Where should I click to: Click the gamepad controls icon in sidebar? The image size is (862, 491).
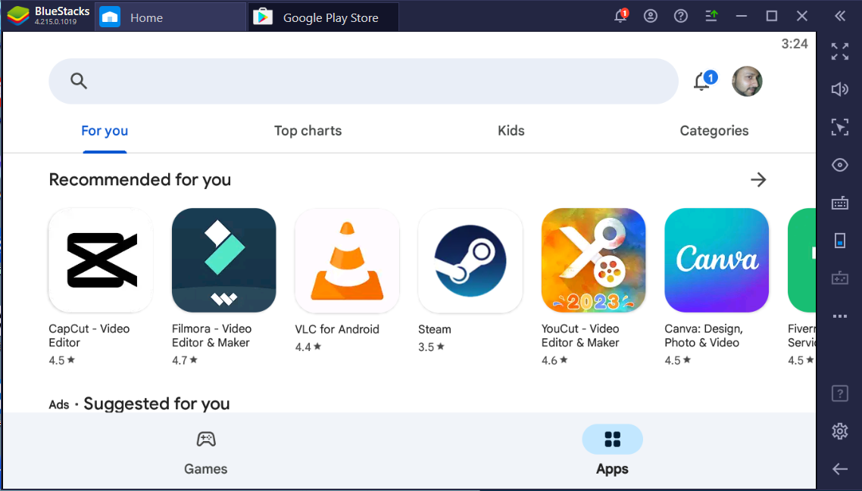coord(840,278)
